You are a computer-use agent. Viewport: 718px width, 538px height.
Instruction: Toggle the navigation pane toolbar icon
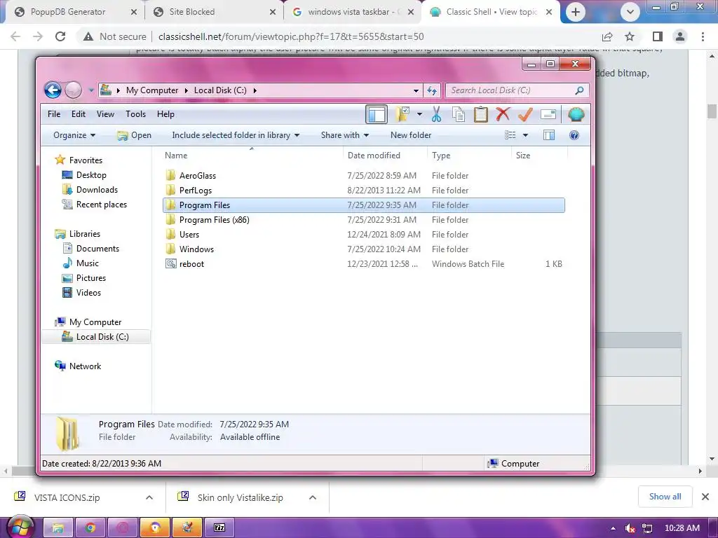coord(377,114)
